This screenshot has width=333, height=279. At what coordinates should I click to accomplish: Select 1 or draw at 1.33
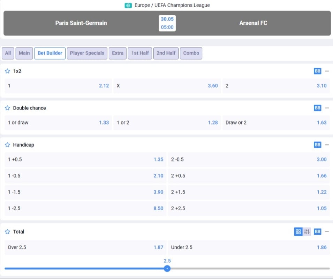(x=58, y=122)
